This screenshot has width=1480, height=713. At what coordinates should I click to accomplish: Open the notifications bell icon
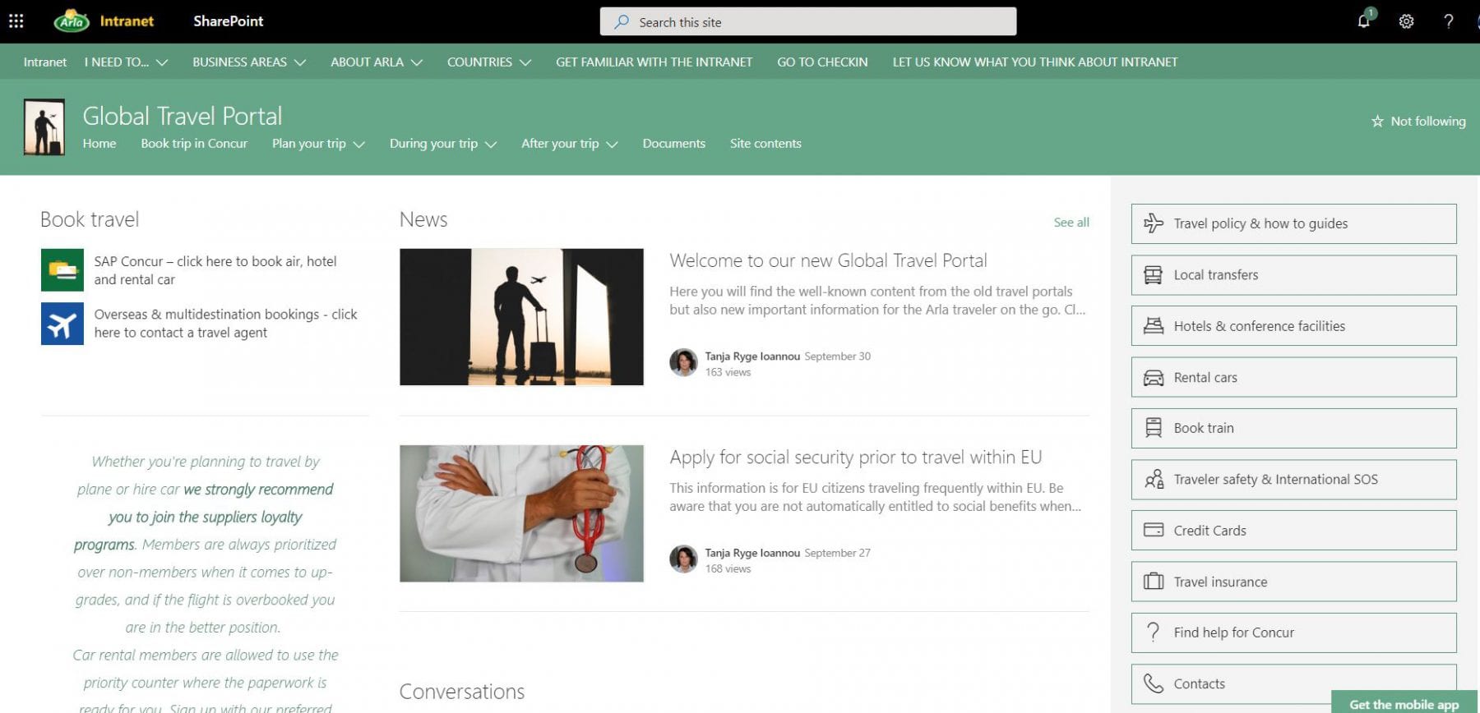tap(1363, 21)
